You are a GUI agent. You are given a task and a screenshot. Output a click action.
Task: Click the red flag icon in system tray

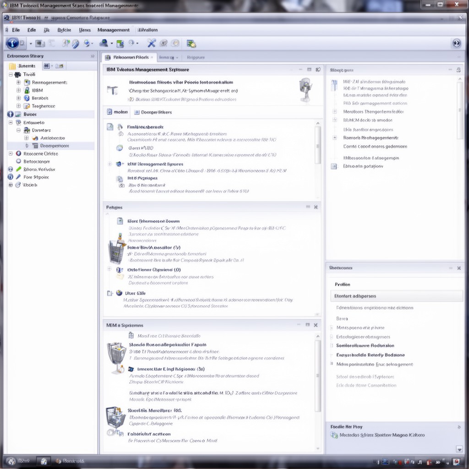tap(429, 463)
